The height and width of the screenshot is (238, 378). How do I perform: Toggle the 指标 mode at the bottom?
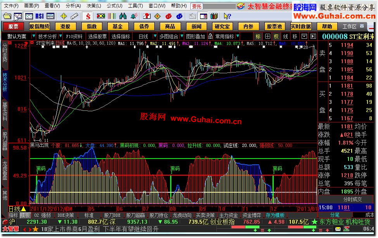(14, 215)
